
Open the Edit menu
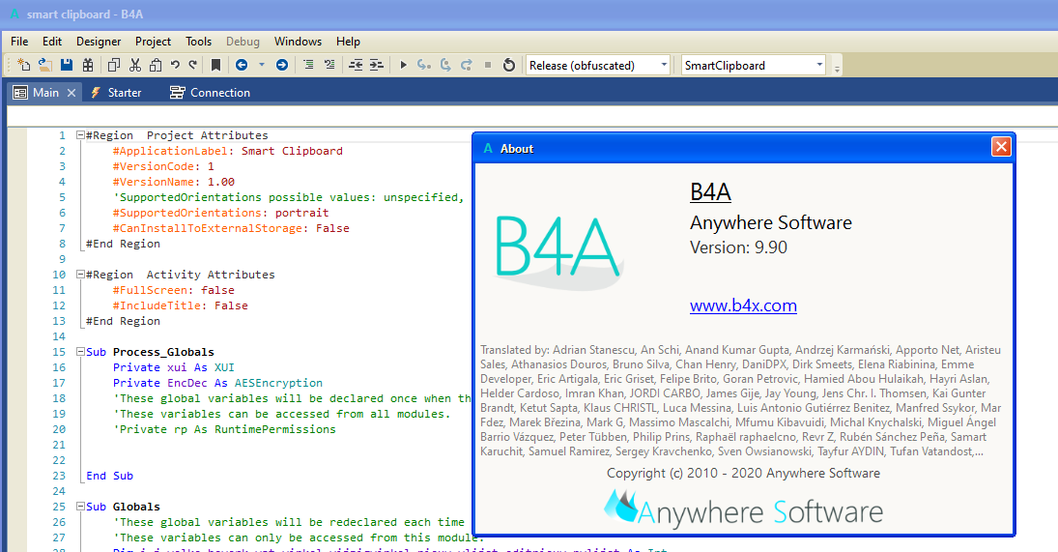[x=52, y=42]
